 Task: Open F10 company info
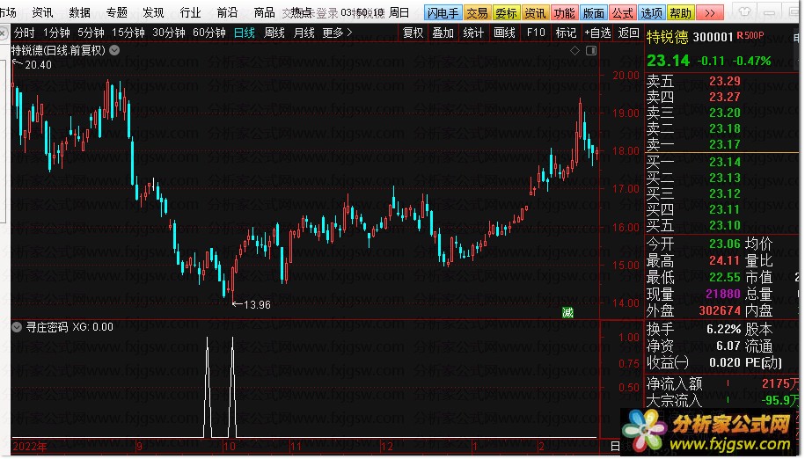tap(536, 33)
